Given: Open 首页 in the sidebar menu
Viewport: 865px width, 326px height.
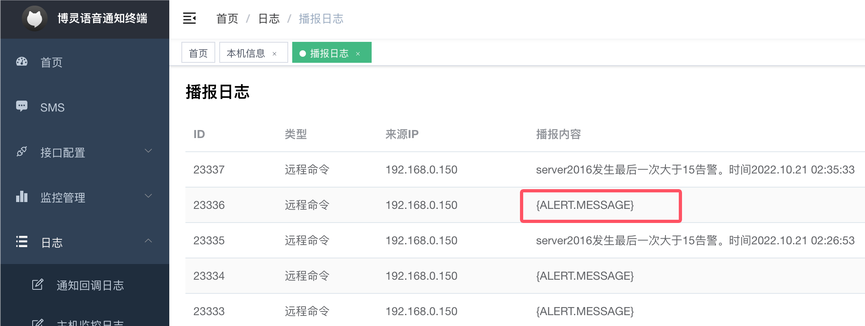Looking at the screenshot, I should [x=85, y=62].
